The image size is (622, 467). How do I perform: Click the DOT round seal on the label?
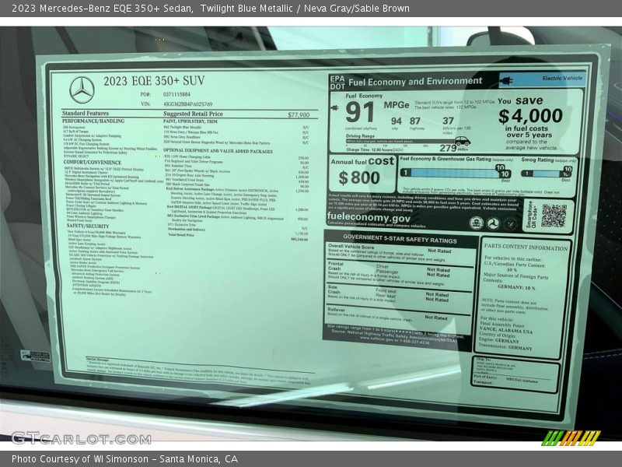tap(493, 223)
